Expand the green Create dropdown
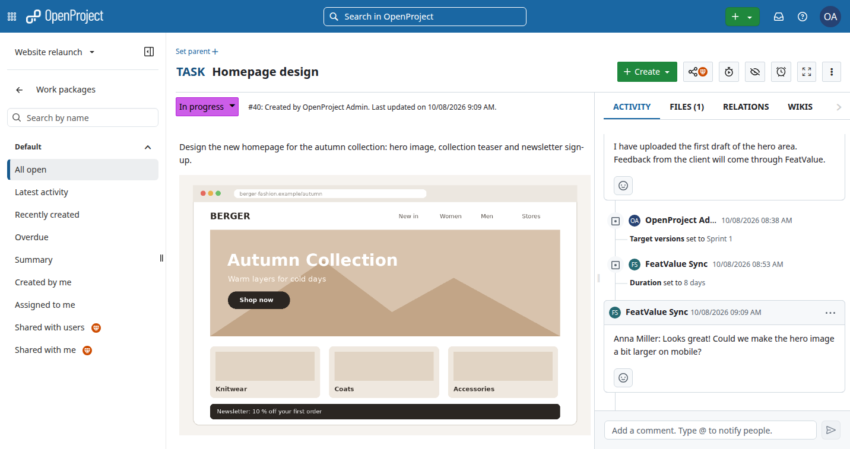 pos(647,72)
